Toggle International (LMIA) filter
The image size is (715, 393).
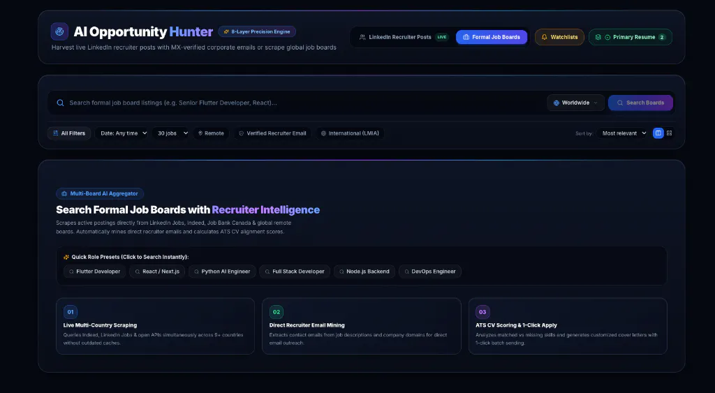[351, 133]
